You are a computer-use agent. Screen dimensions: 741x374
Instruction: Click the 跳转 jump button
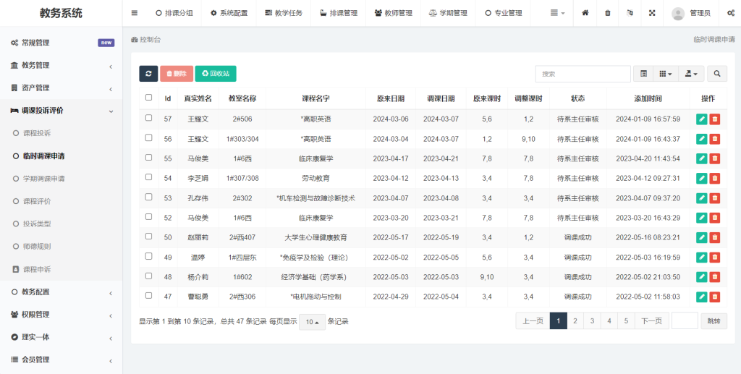click(714, 321)
